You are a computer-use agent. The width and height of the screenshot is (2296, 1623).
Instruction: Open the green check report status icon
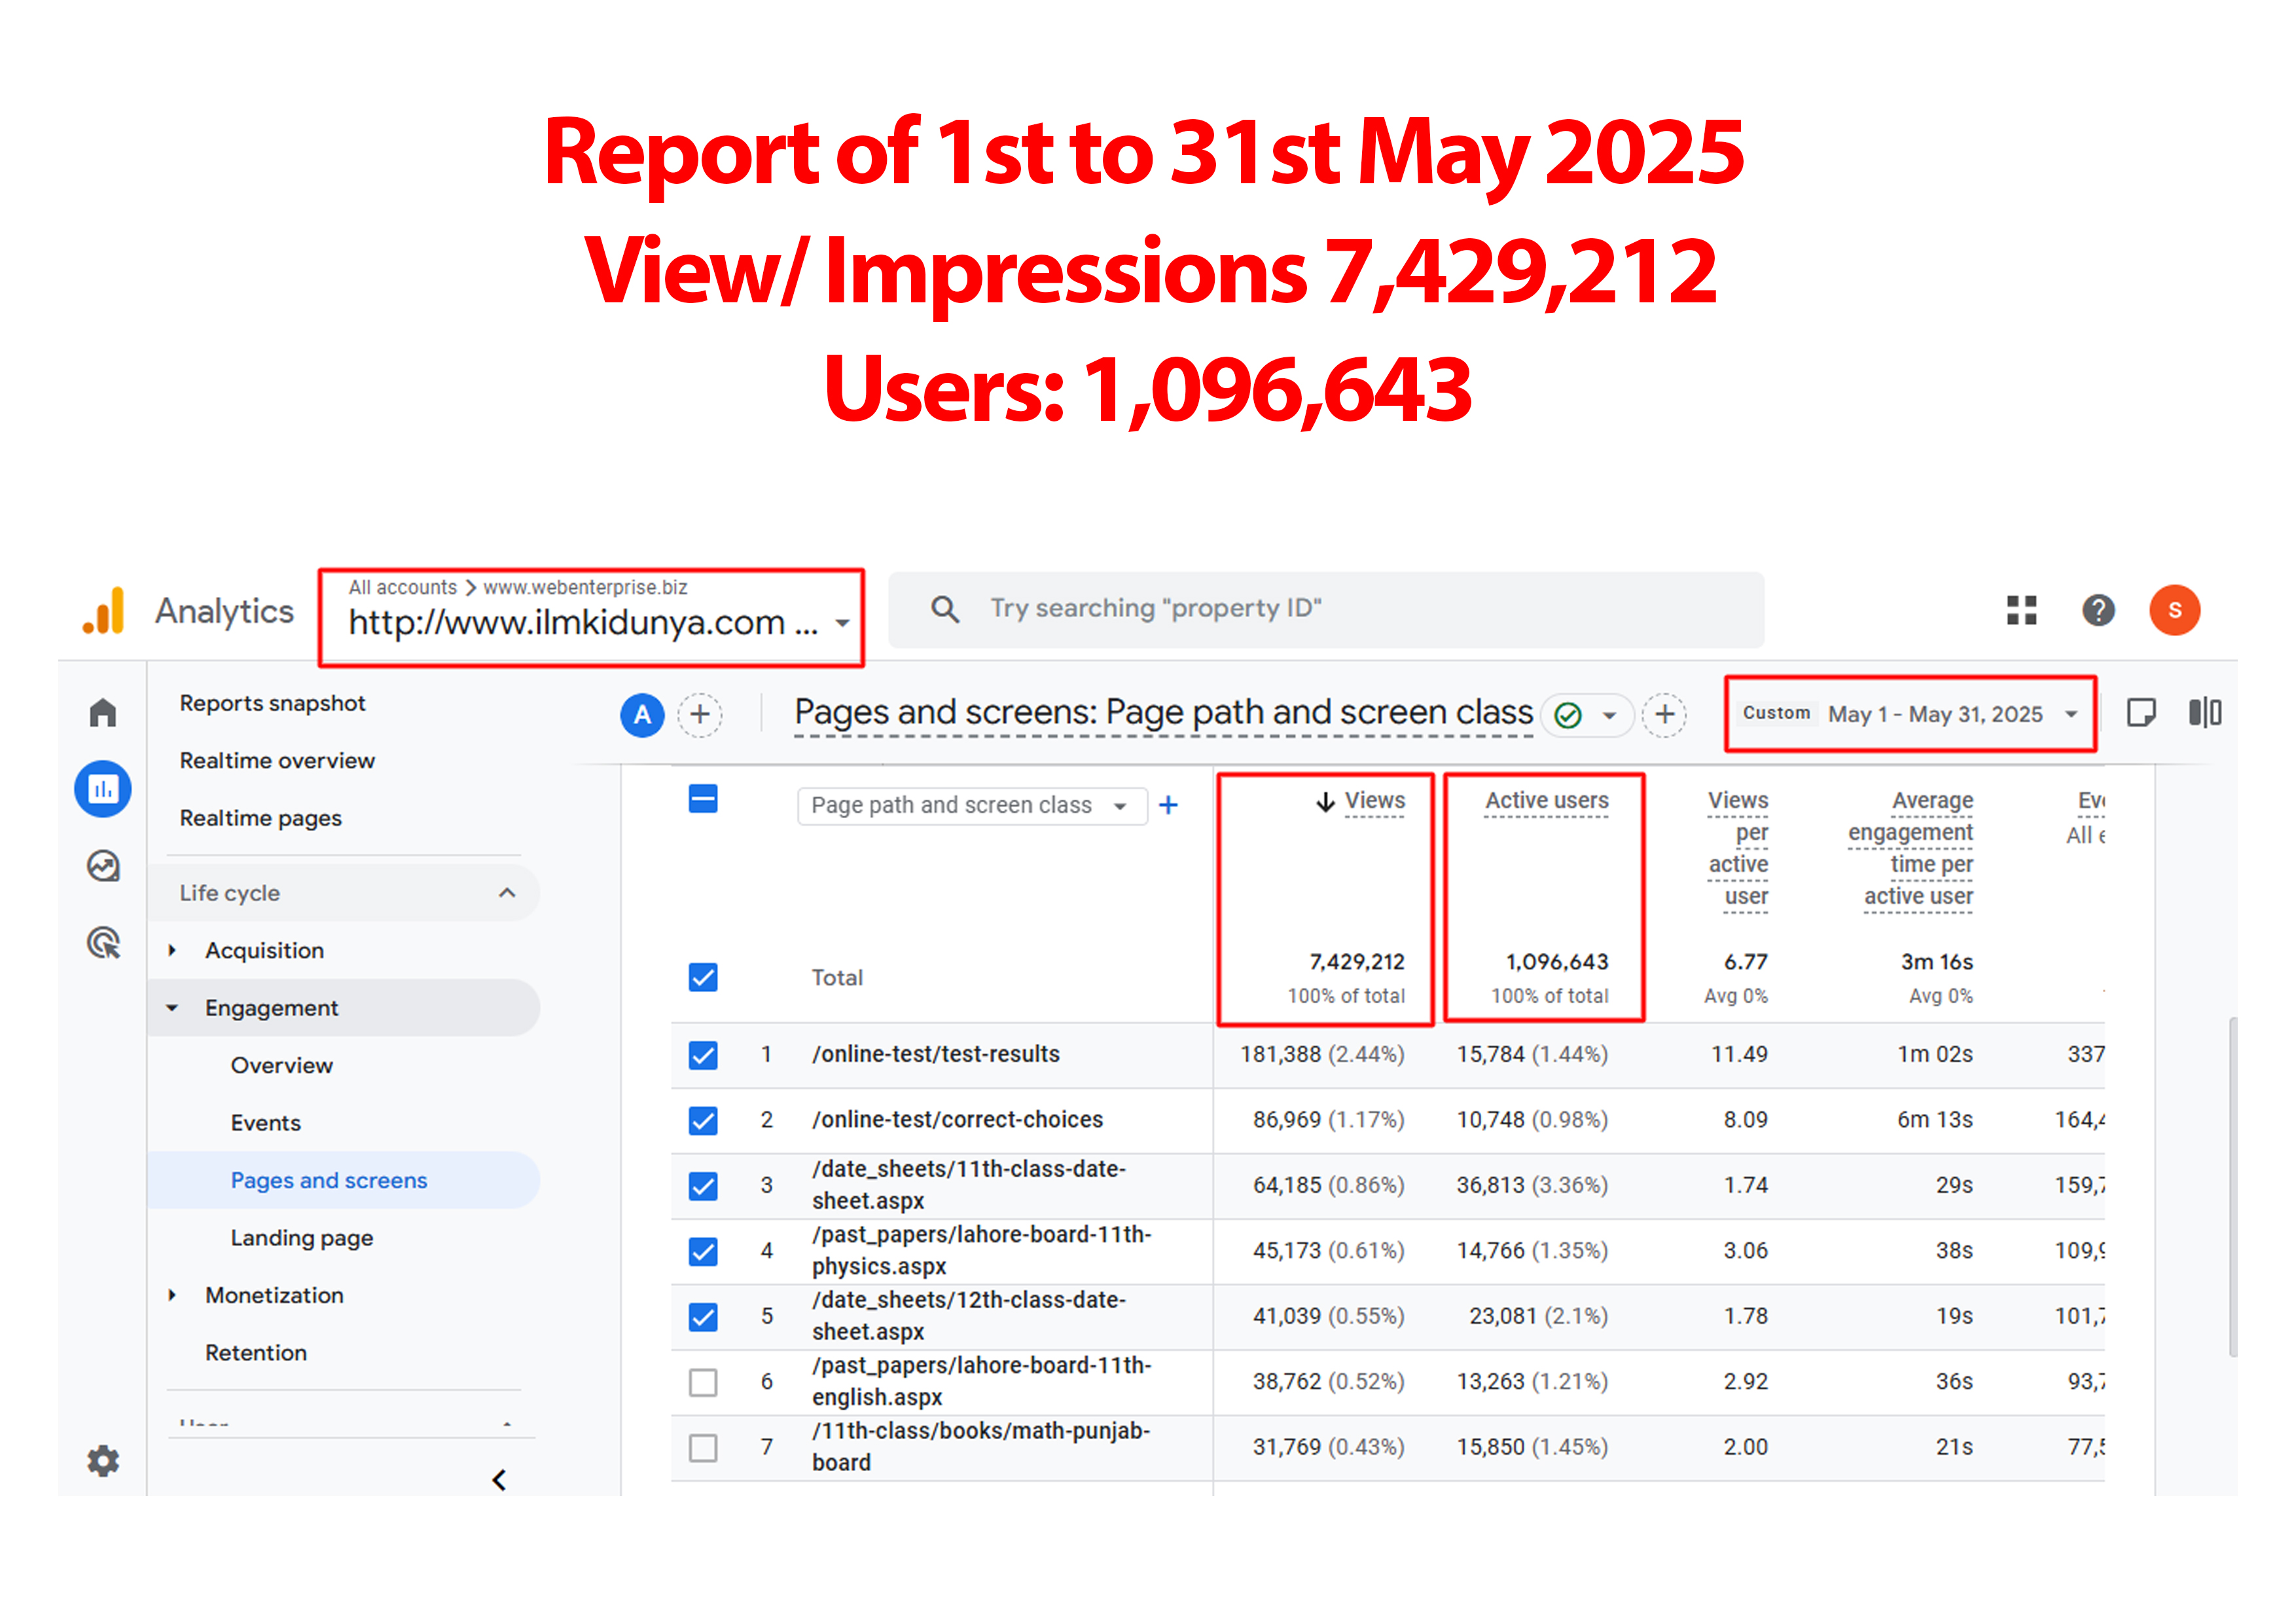1568,715
